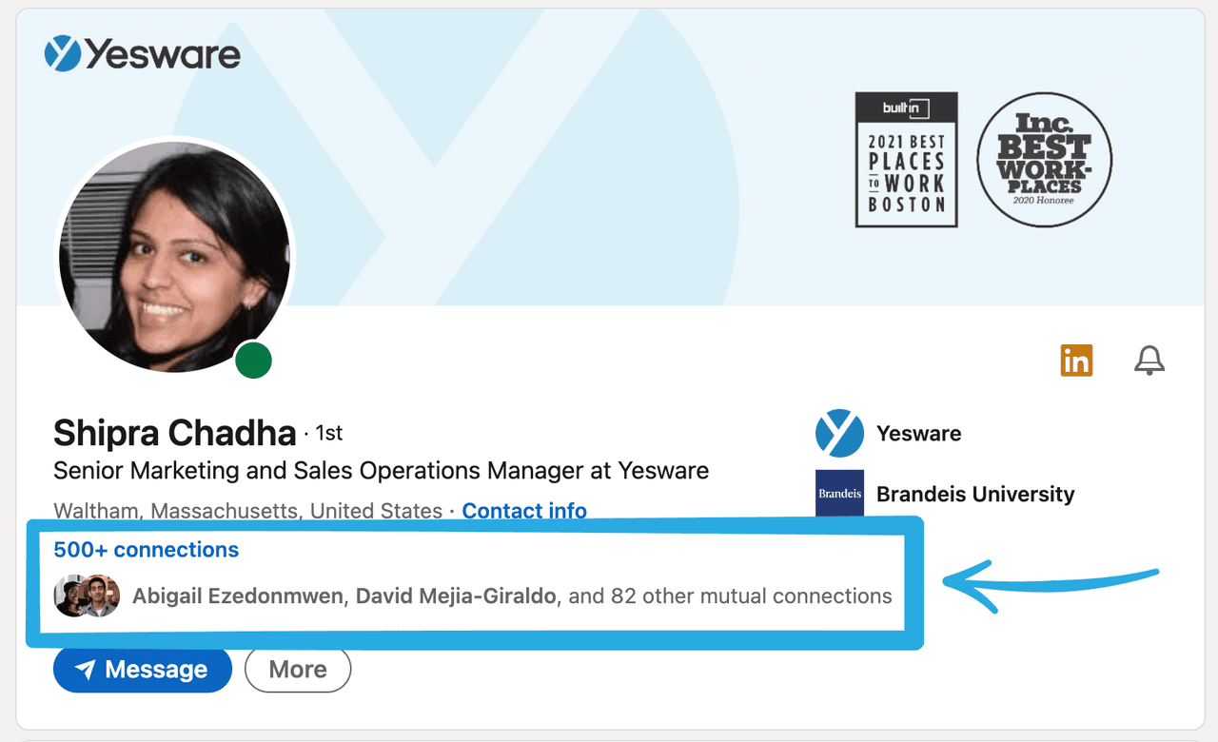This screenshot has height=742, width=1218.
Task: Click the Brandeis University name
Action: tap(974, 494)
